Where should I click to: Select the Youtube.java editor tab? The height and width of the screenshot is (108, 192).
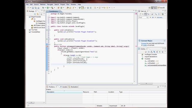(53, 11)
